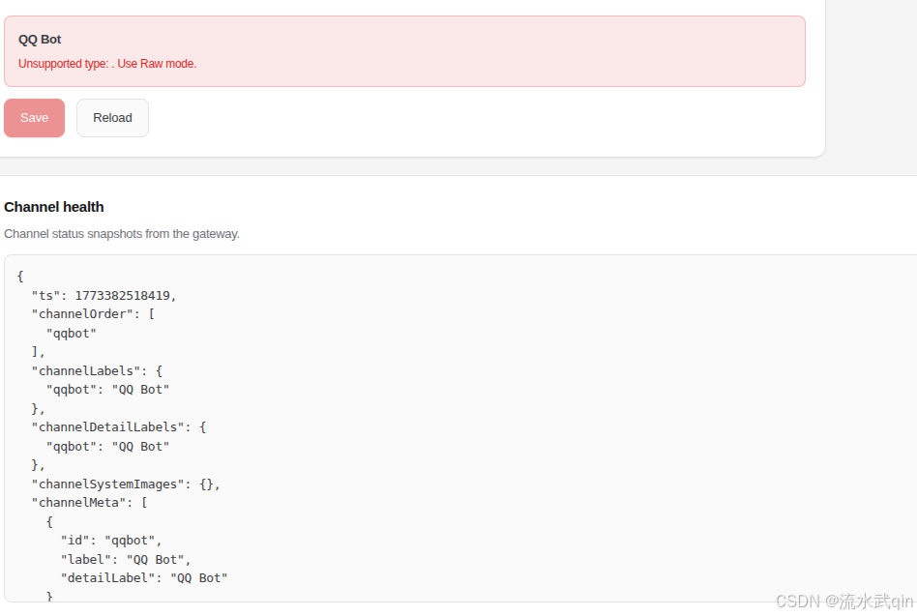
Task: Click the "id": "qqbot" line
Action: click(x=111, y=541)
